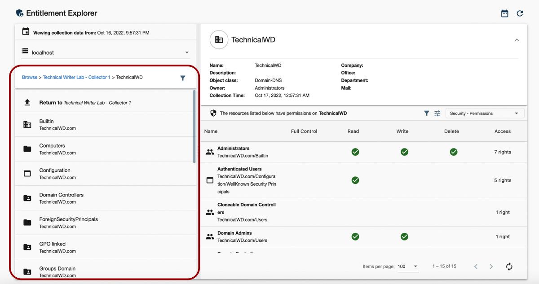Viewport: 539px width, 284px height.
Task: Click the left panel vertical scrollbar
Action: point(194,127)
